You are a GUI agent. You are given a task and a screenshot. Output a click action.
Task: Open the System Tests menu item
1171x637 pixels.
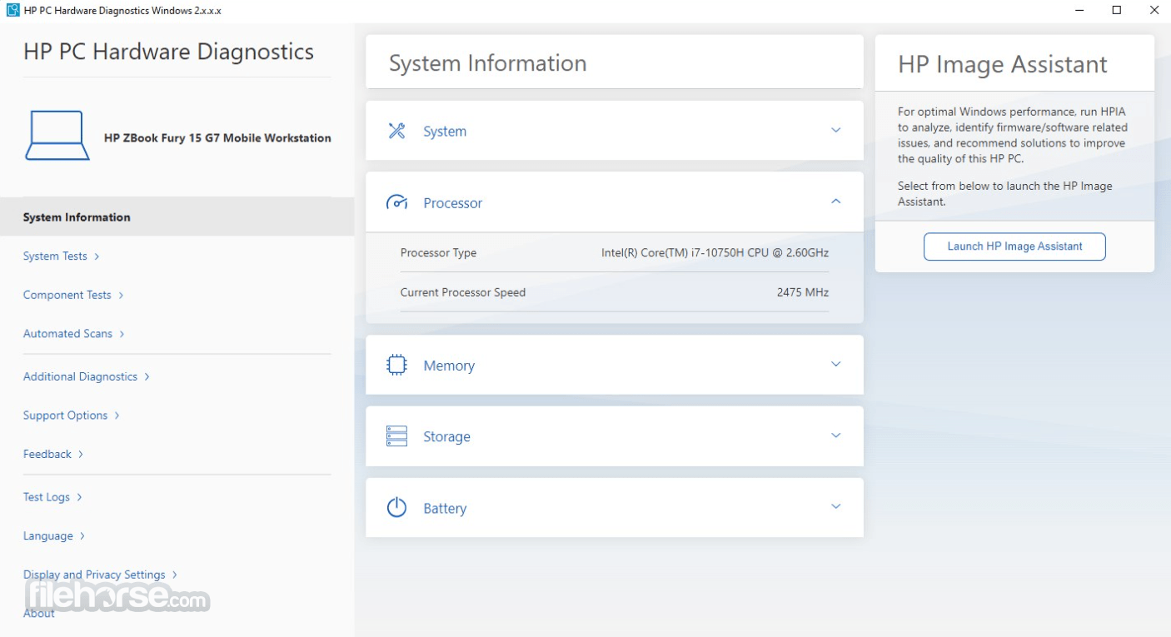[55, 256]
